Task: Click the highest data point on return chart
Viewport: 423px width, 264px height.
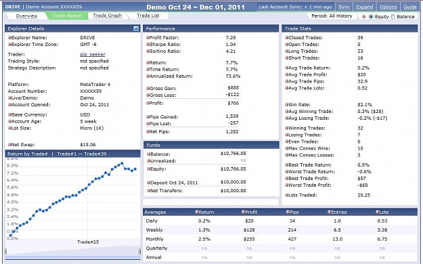Action: pyautogui.click(x=122, y=163)
